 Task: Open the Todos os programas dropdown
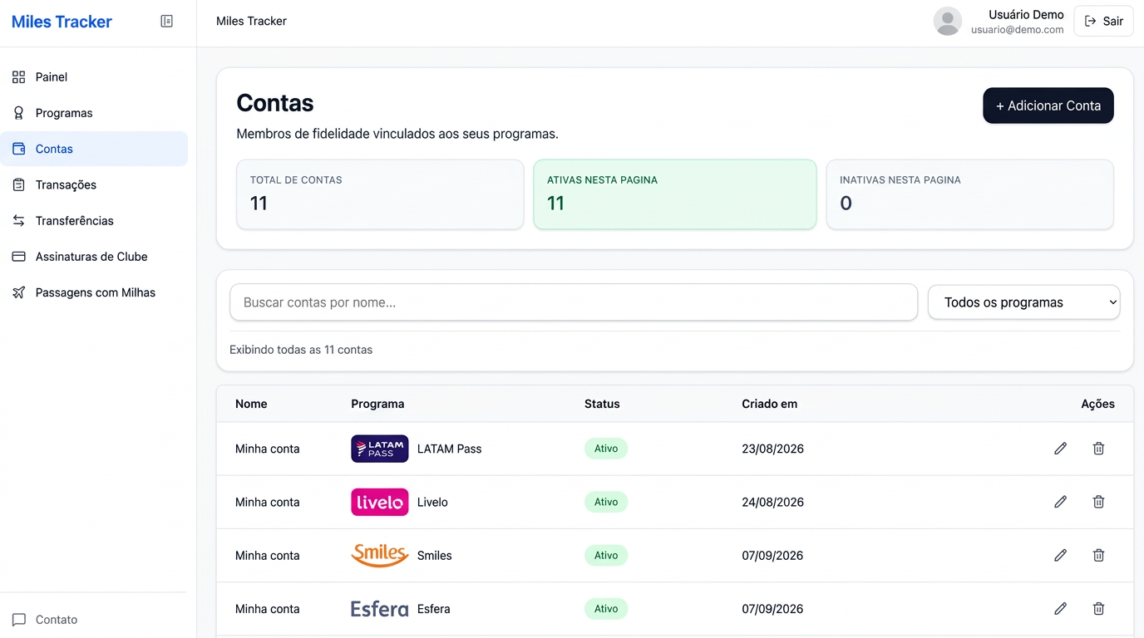[x=1023, y=302]
